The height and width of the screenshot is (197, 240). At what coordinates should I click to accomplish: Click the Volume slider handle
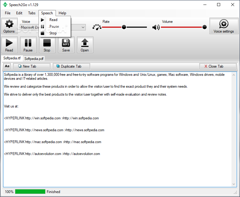pos(205,27)
